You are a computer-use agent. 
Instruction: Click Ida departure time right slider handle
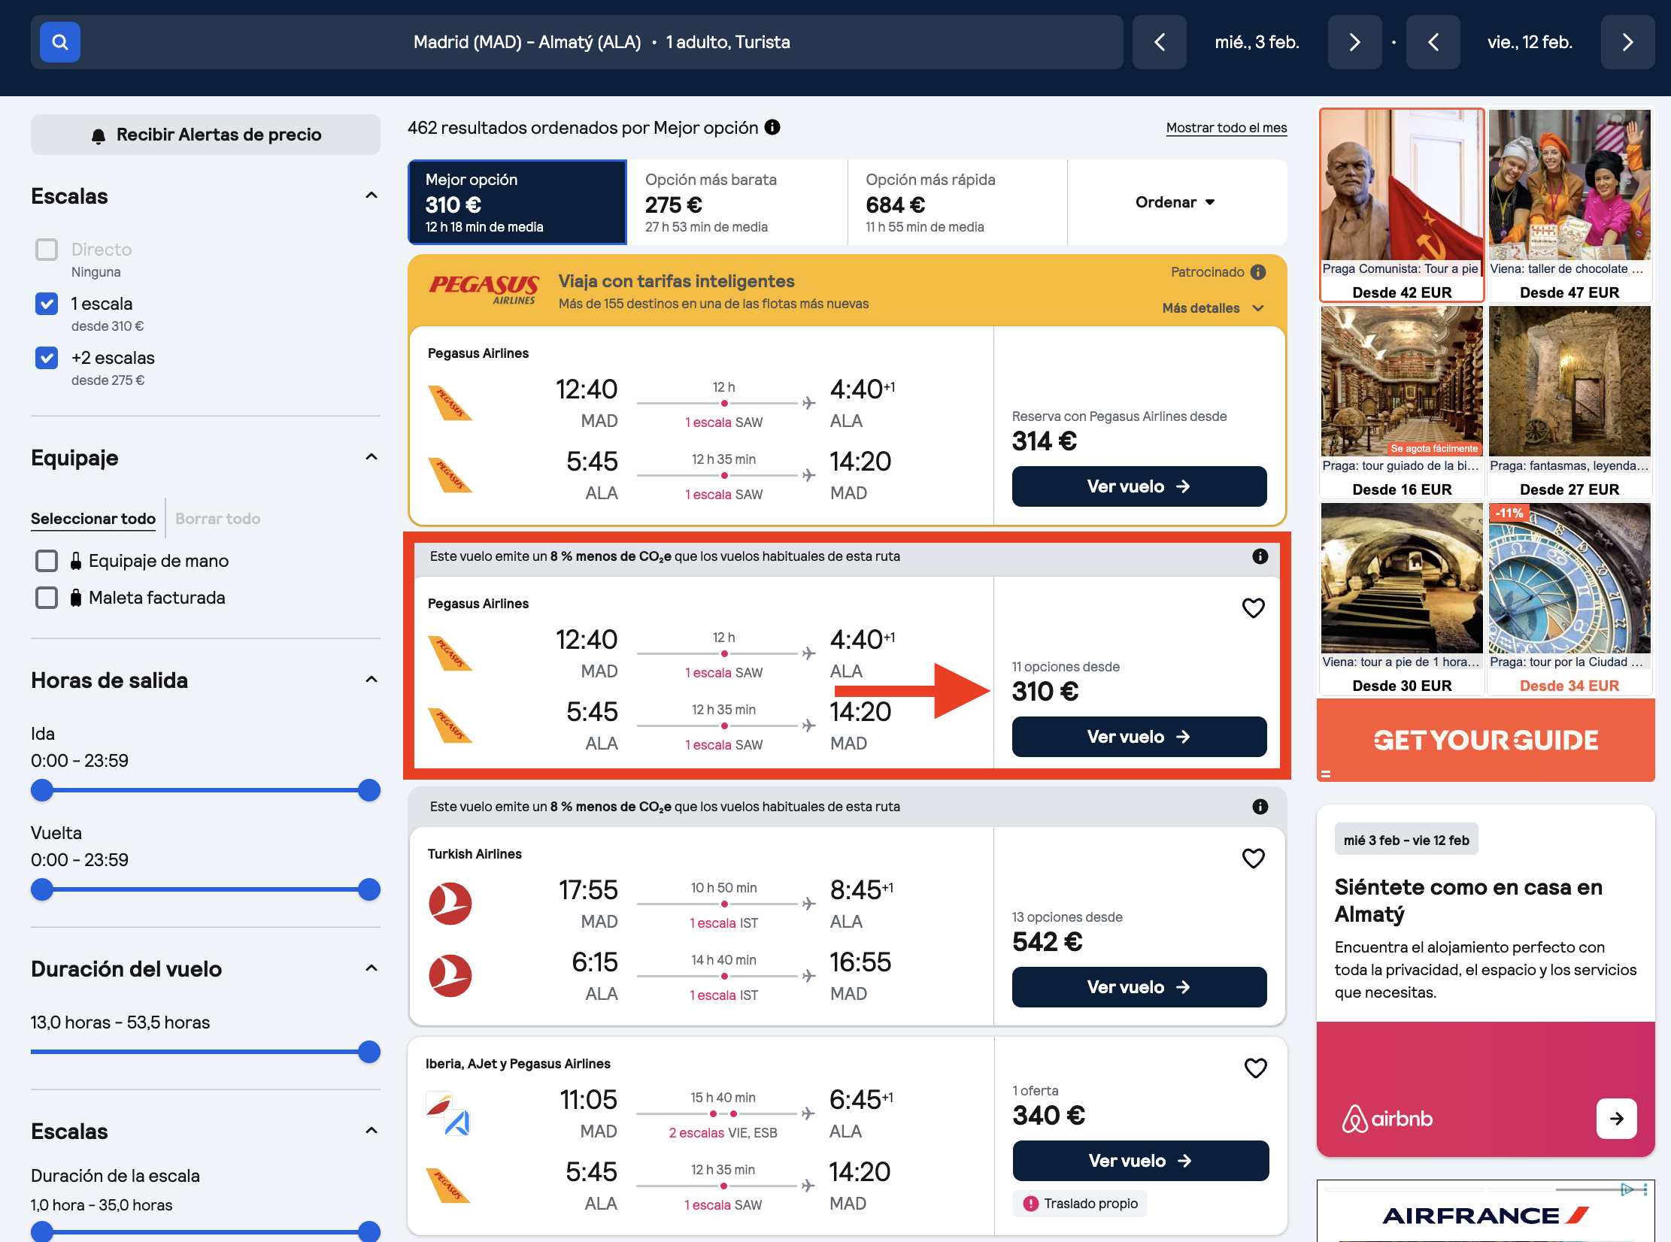click(369, 790)
